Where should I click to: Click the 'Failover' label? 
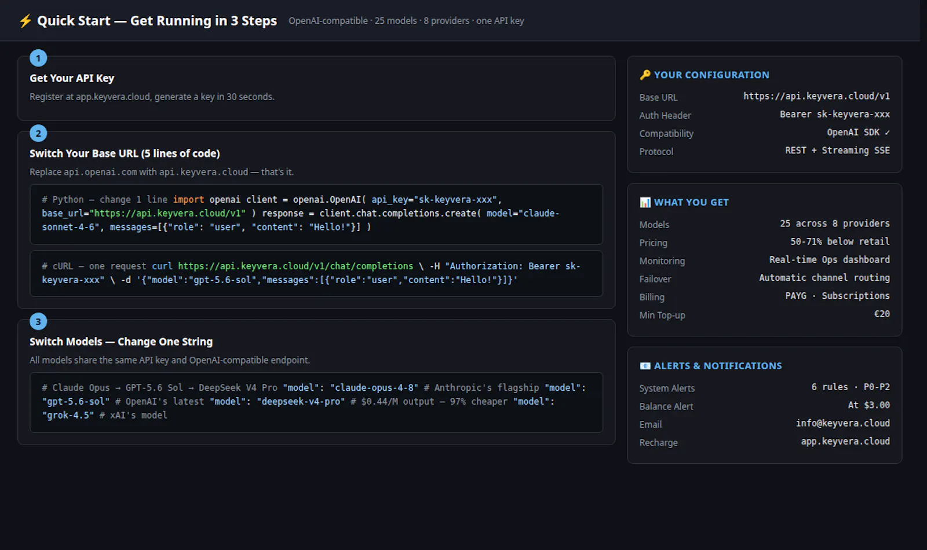tap(655, 279)
